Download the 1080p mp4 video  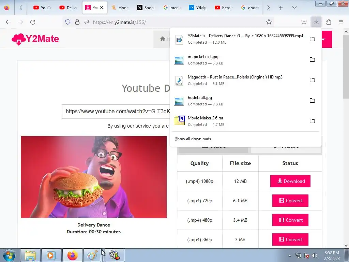point(290,181)
